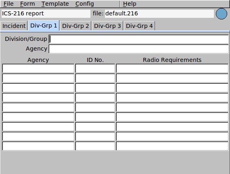Switch to the Incident tab
This screenshot has width=230, height=174.
14,26
